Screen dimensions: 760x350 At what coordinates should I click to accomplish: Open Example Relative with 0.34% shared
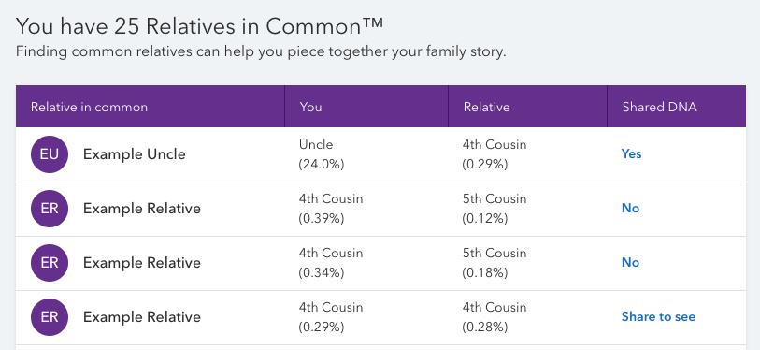click(141, 263)
